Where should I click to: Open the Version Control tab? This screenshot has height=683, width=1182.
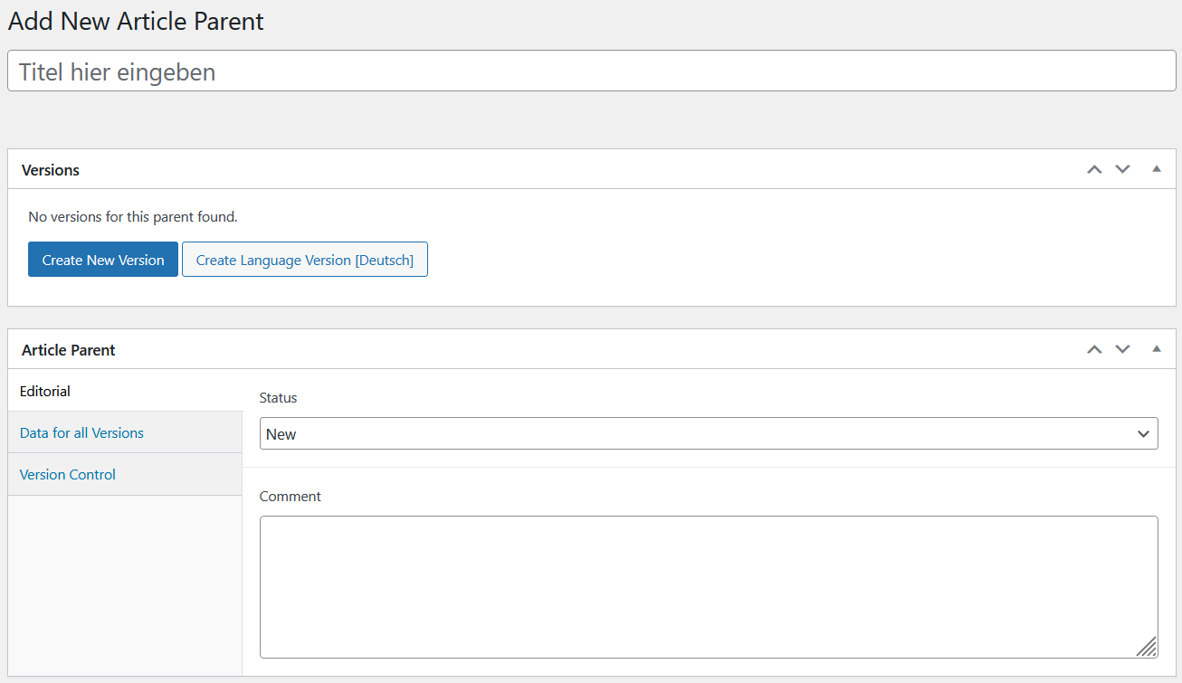pos(125,474)
